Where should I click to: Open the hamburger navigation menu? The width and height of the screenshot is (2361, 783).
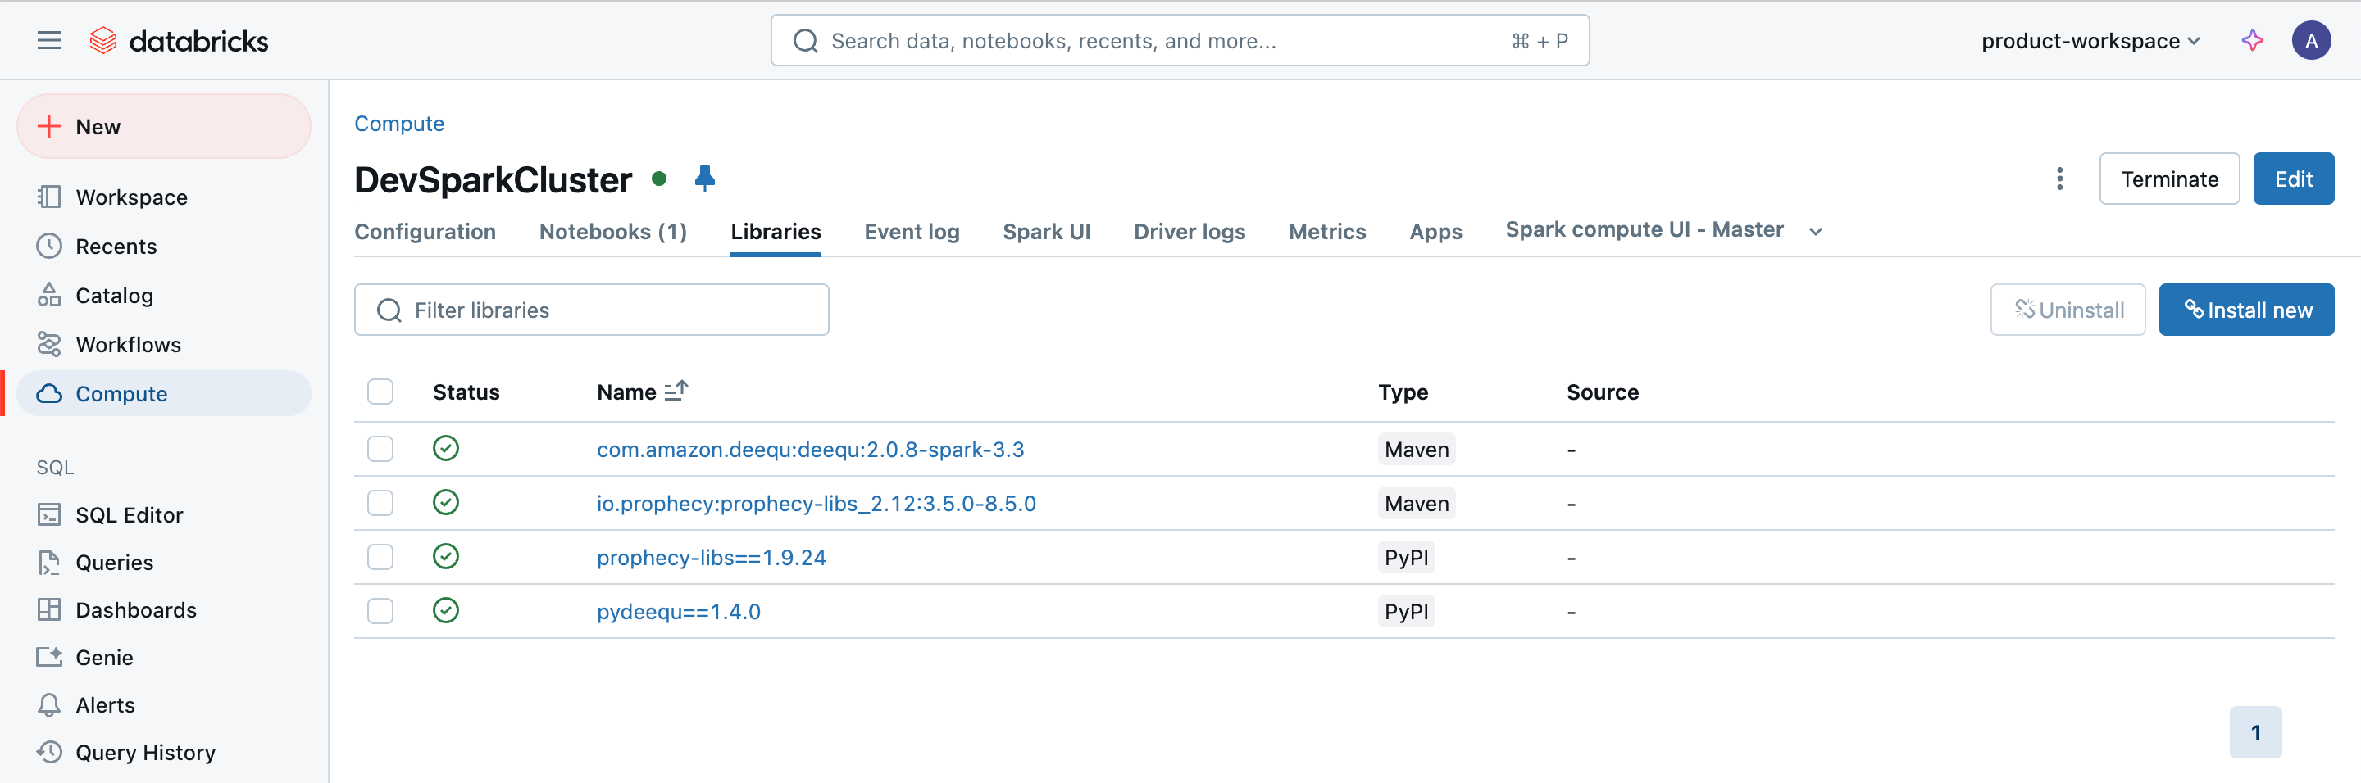(x=49, y=40)
